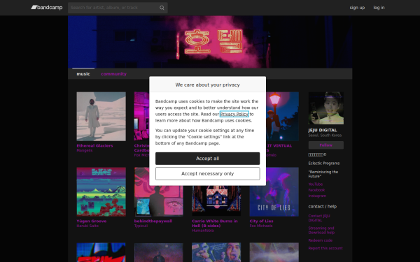Choose Accept necessary only button

tap(208, 173)
